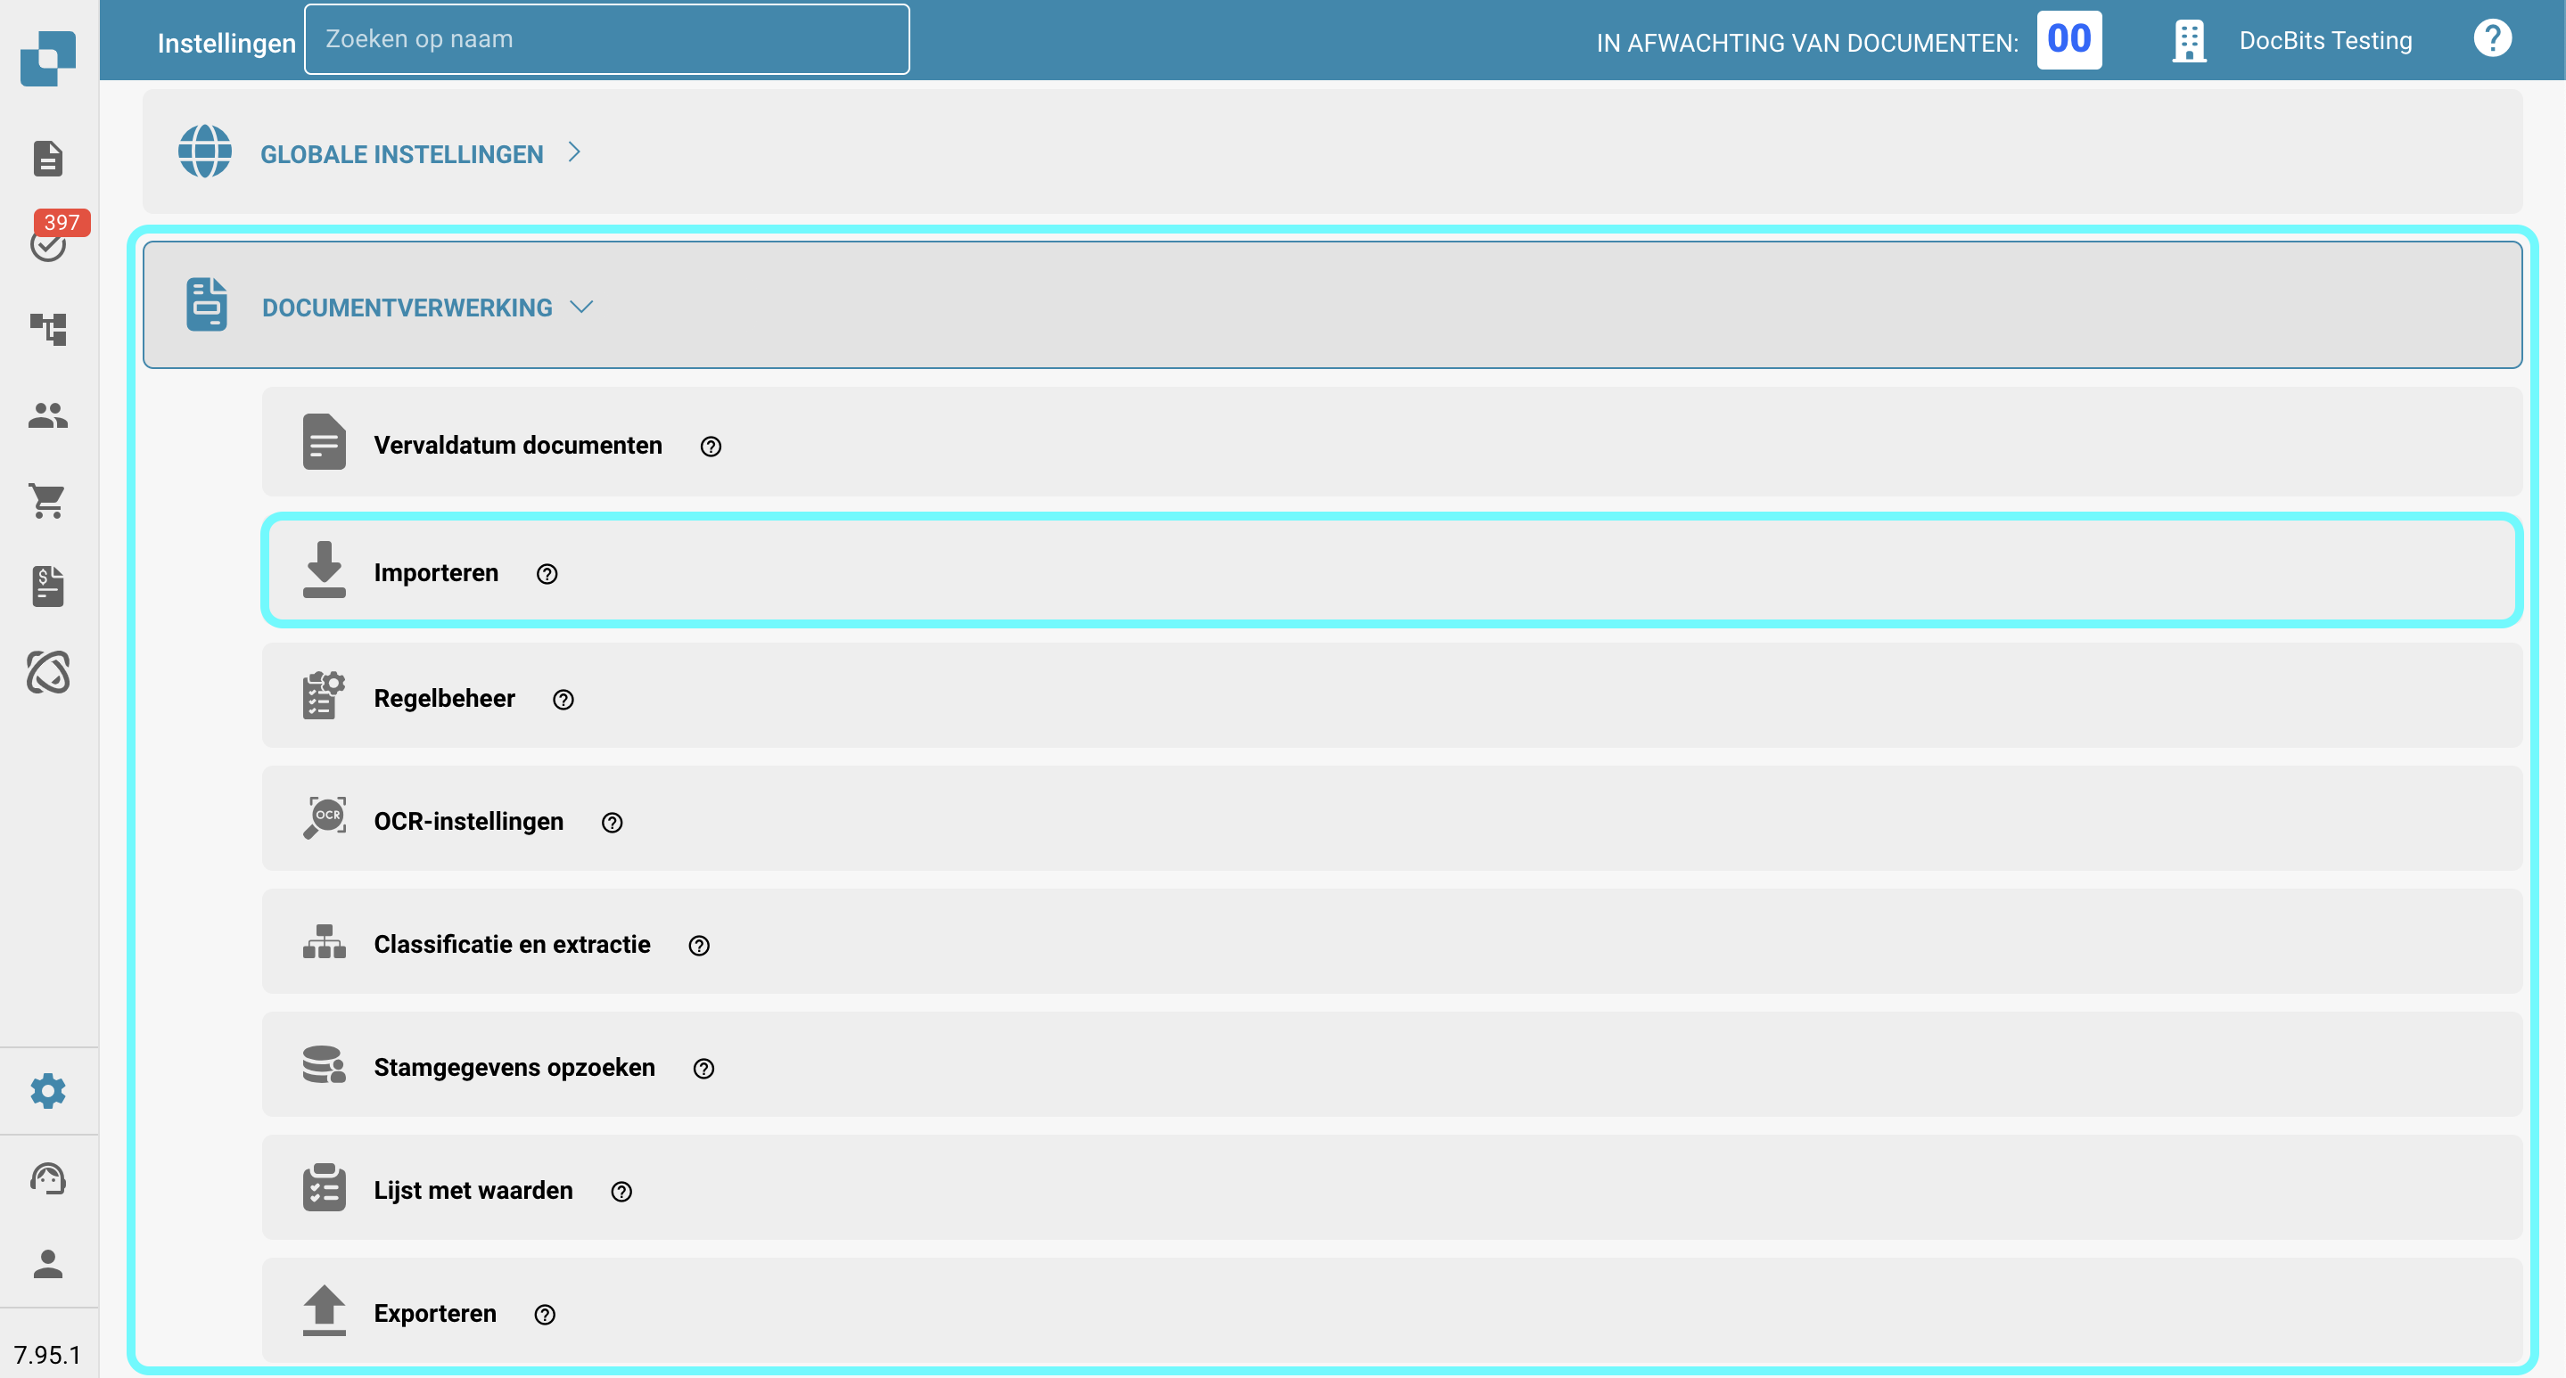
Task: Click the settings gear in sidebar
Action: [48, 1091]
